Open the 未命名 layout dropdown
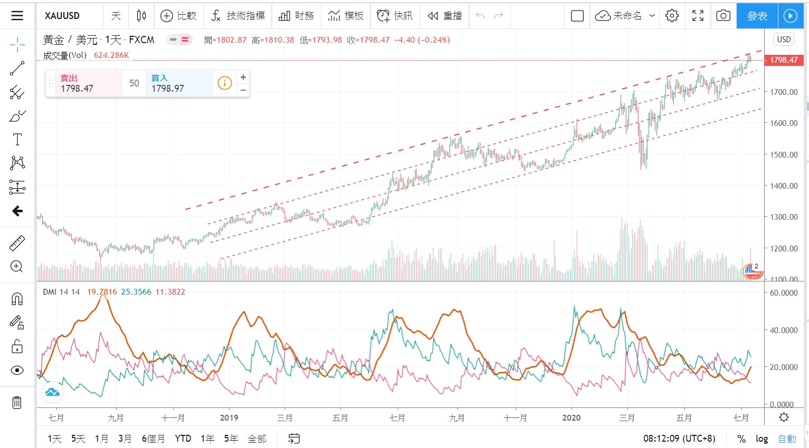 coord(625,16)
